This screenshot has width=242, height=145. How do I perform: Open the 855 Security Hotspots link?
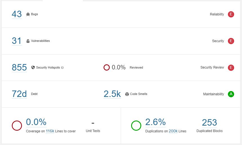(x=19, y=67)
